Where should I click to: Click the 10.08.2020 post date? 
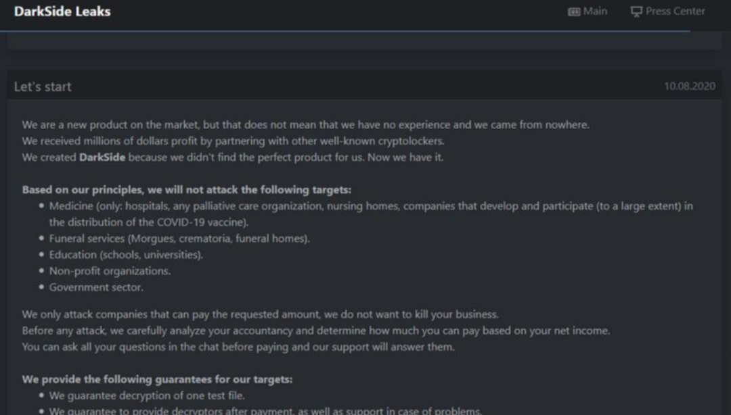click(690, 86)
